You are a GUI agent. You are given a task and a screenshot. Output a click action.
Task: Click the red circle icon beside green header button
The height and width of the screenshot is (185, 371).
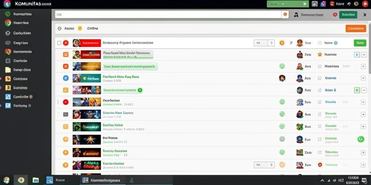pyautogui.click(x=335, y=14)
